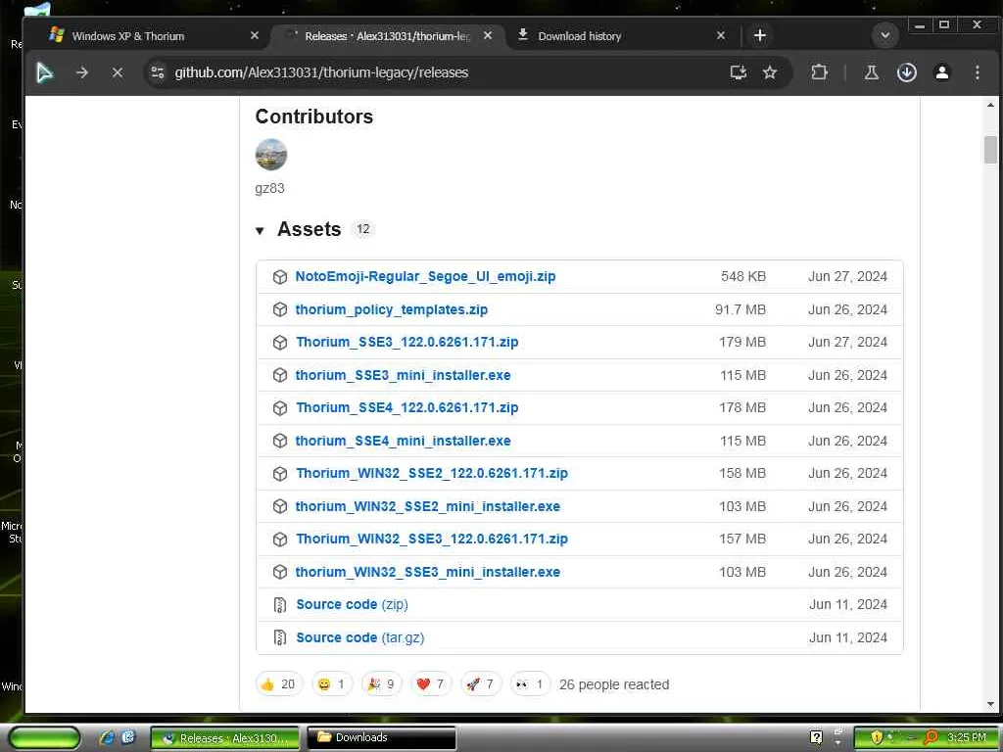Open the Extensions puzzle icon
This screenshot has height=752, width=1003.
[x=819, y=72]
